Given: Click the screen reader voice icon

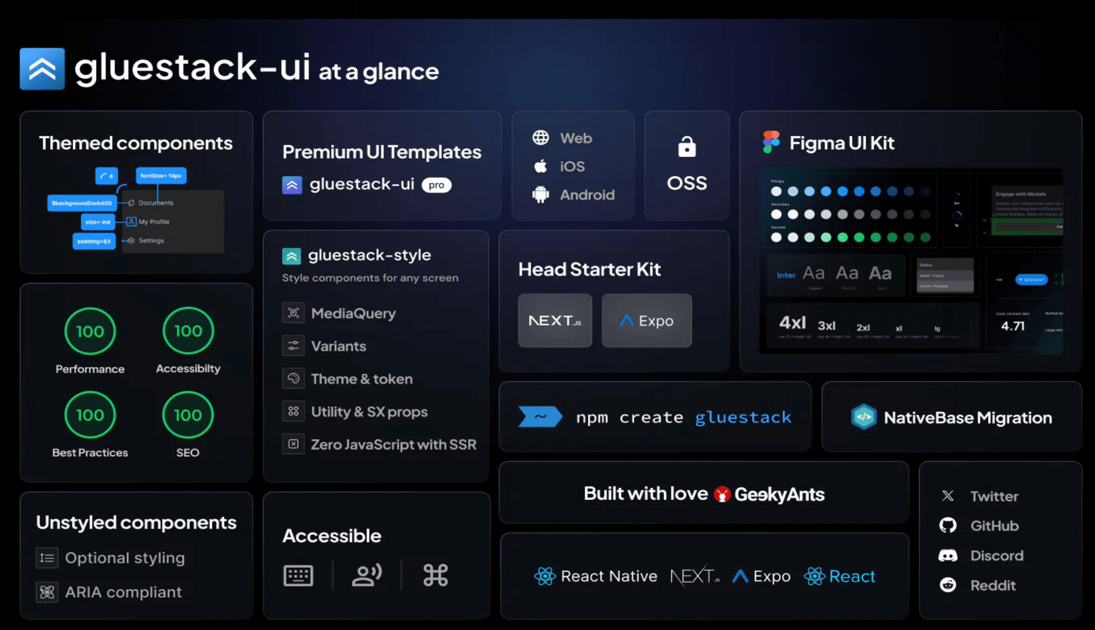Looking at the screenshot, I should coord(367,575).
